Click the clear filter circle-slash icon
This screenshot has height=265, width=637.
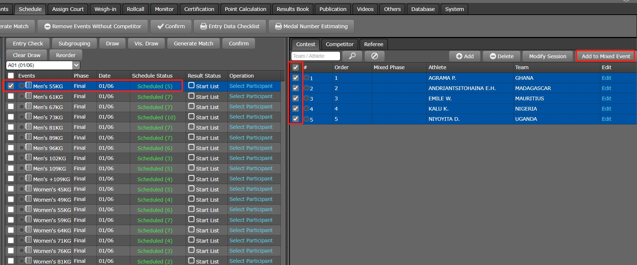tap(374, 56)
